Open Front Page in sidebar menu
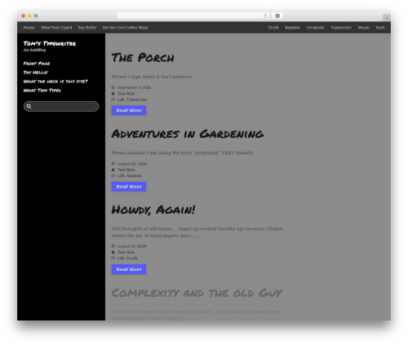The height and width of the screenshot is (345, 408). click(x=37, y=64)
